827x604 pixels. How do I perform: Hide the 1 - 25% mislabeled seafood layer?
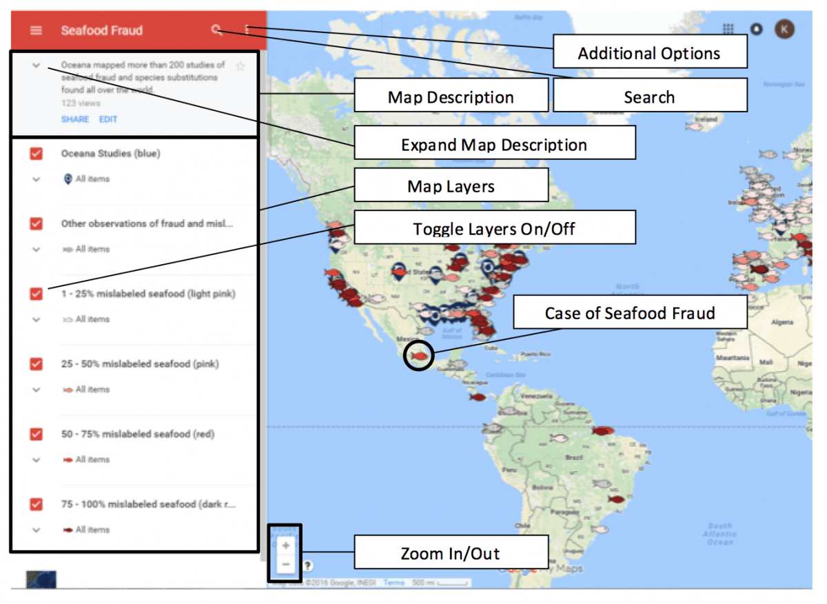(36, 294)
